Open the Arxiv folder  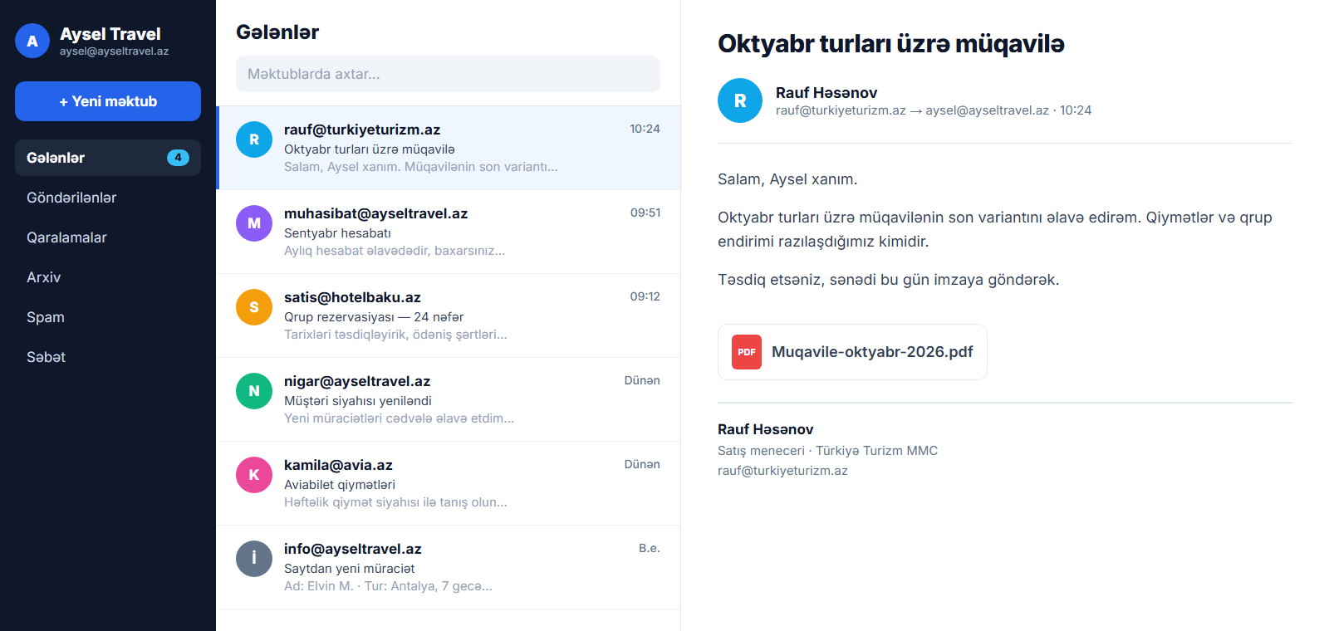click(108, 277)
